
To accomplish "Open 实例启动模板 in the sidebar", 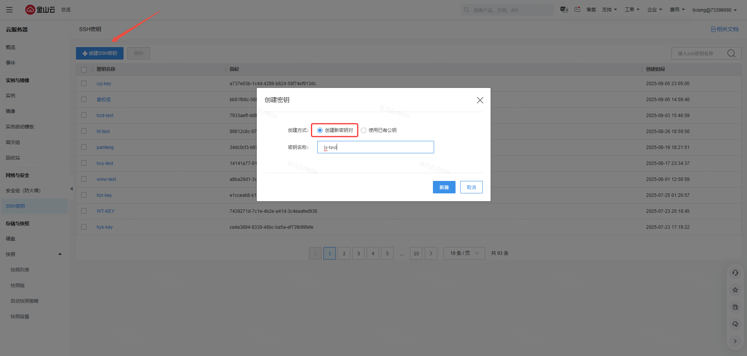I will coord(20,127).
